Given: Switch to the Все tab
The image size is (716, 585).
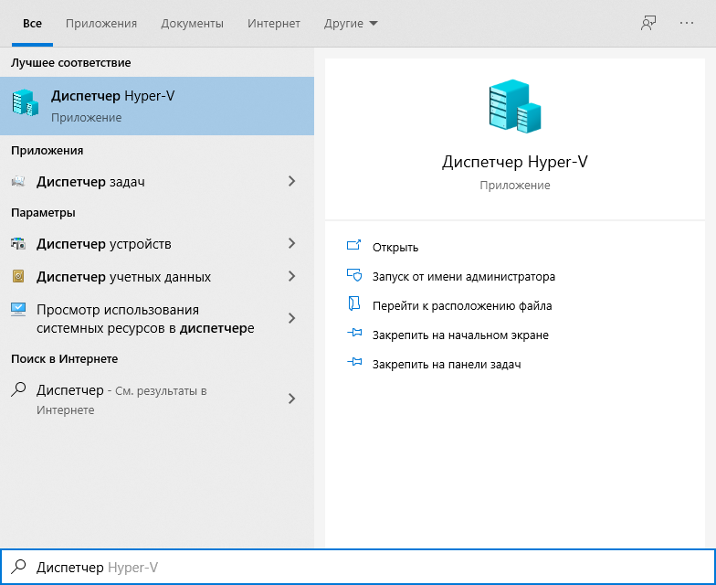Looking at the screenshot, I should (x=33, y=24).
